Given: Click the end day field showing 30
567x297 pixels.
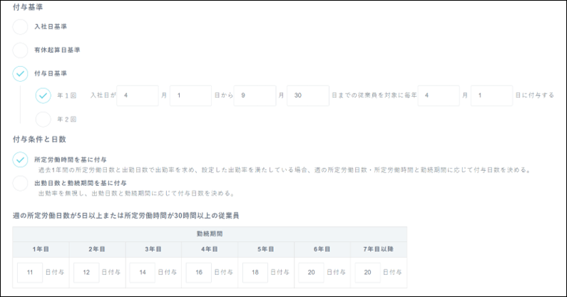Looking at the screenshot, I should [x=307, y=95].
